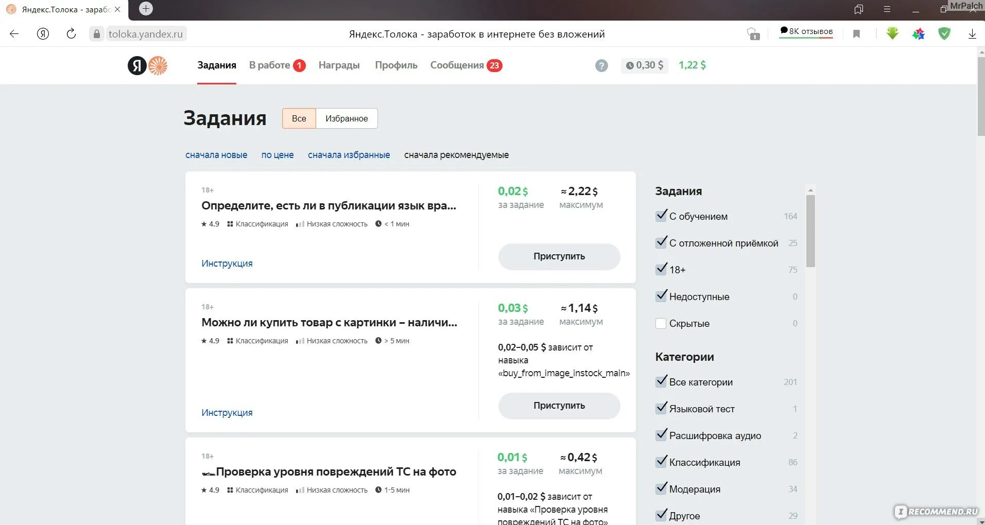
Task: Click the Yandex Toloka logo
Action: 148,65
